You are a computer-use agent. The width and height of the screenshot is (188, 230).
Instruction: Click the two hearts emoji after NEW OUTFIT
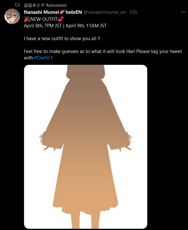pyautogui.click(x=61, y=19)
